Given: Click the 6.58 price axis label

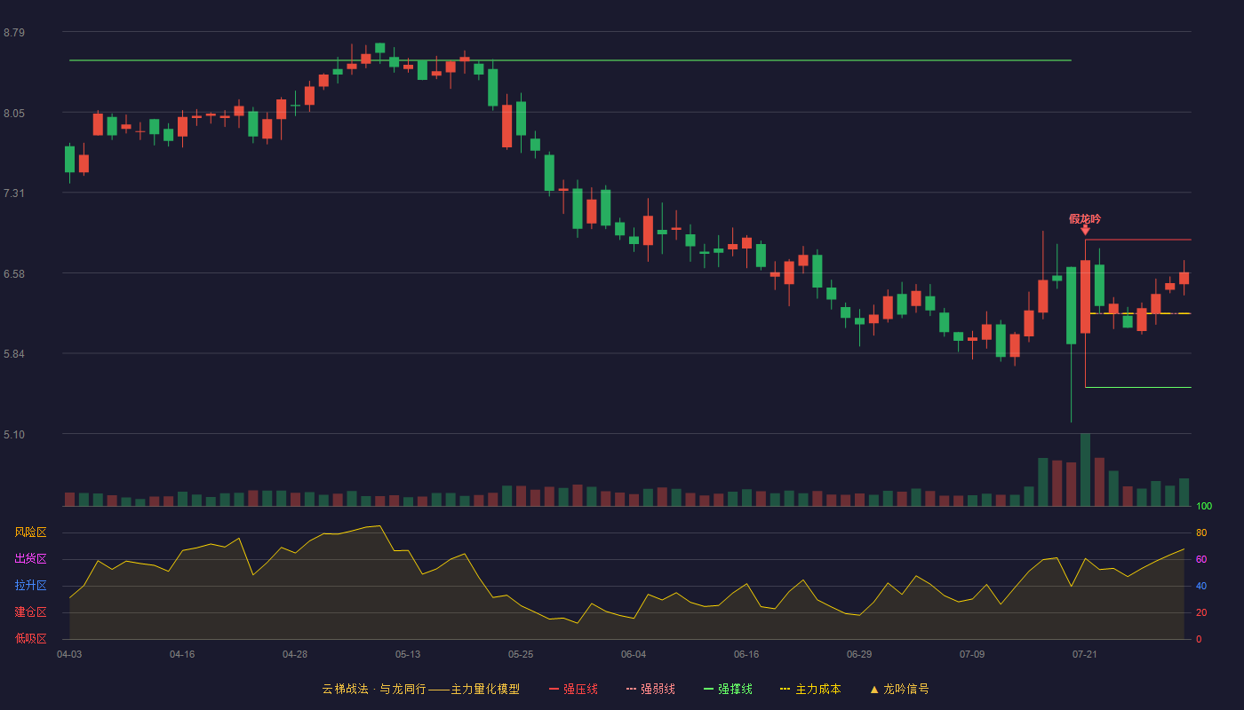Looking at the screenshot, I should coord(14,274).
